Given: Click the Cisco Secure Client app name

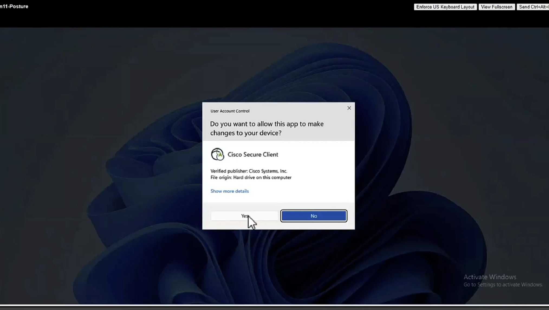Looking at the screenshot, I should tap(253, 154).
